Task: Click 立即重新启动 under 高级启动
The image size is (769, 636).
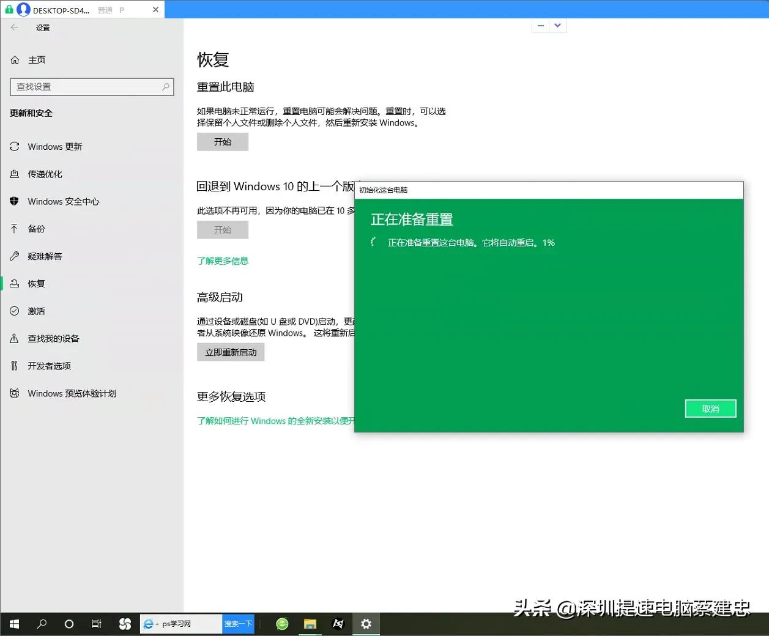Action: (231, 352)
